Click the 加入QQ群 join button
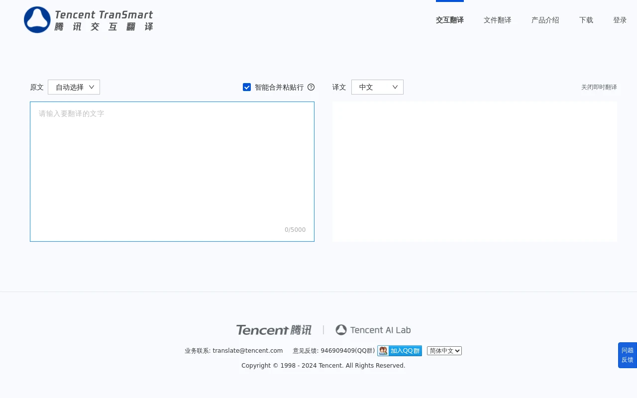This screenshot has width=637, height=398. (405, 350)
